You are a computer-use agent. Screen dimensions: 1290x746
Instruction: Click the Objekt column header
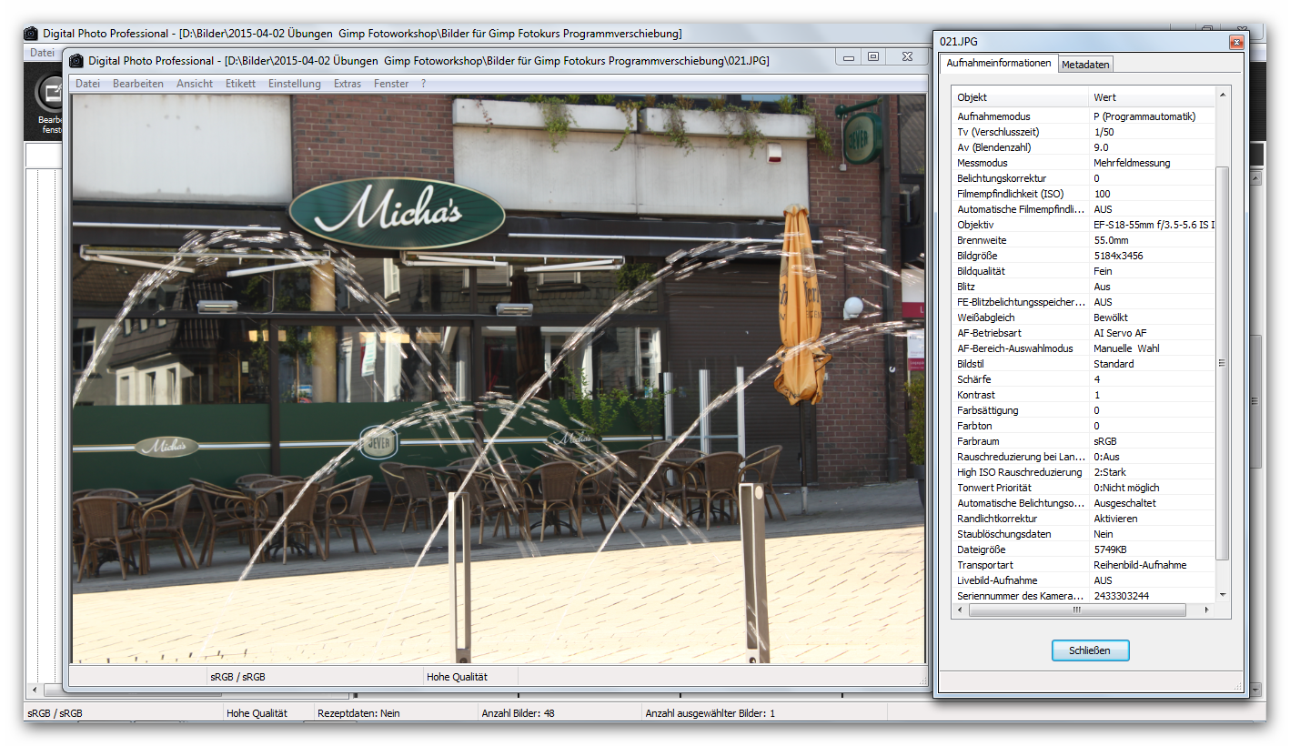coord(1021,97)
